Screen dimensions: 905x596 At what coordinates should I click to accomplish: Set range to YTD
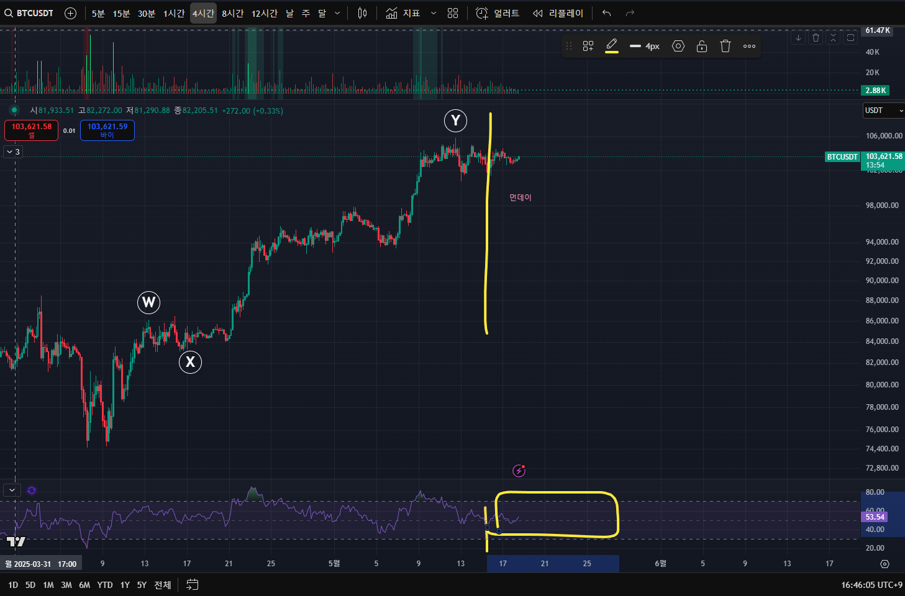pyautogui.click(x=105, y=585)
